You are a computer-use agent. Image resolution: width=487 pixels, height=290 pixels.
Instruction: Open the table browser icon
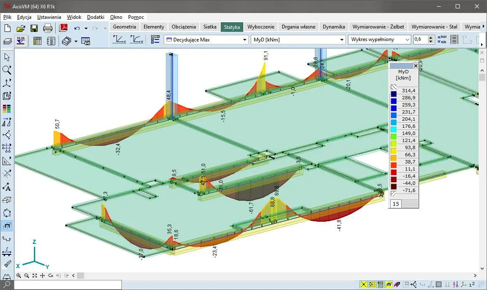[37, 41]
